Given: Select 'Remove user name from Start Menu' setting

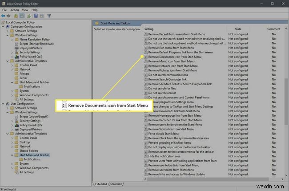Looking at the screenshot, I should [x=171, y=170].
